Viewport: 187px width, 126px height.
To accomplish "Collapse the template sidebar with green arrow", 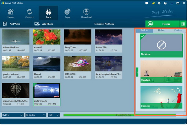I will point(137,72).
